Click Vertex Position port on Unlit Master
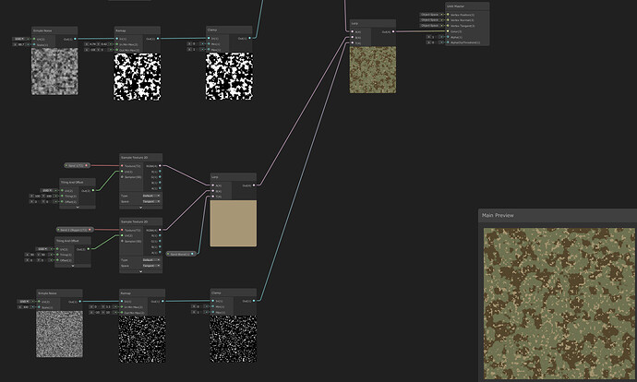The image size is (637, 382). point(448,15)
